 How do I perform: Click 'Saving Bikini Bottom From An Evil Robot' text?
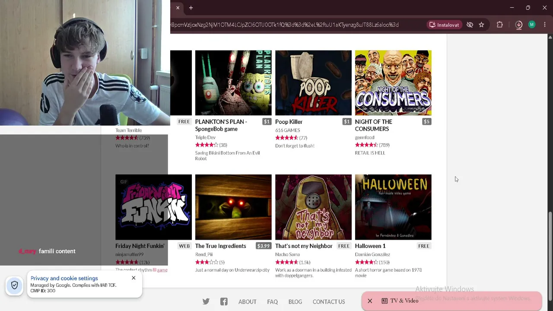(x=227, y=155)
